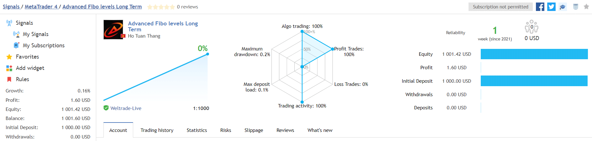Select the Slippage tab
Screen dimensions: 592x141
(254, 130)
